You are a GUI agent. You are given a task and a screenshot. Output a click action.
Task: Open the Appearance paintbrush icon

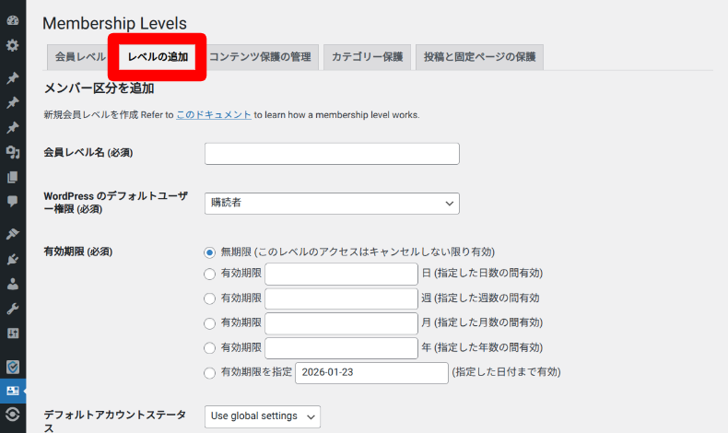13,234
